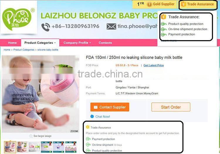This screenshot has height=154, width=220.
Task: Expand the Product Categories dropdown
Action: pos(40,43)
